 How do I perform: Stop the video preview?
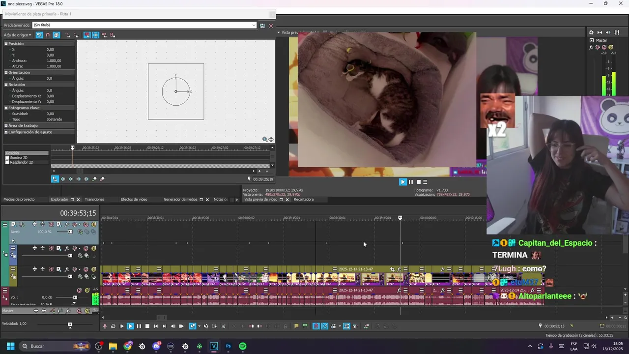[419, 182]
